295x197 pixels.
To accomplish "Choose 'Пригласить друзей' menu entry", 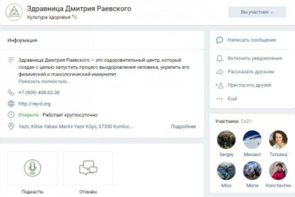I will (250, 85).
